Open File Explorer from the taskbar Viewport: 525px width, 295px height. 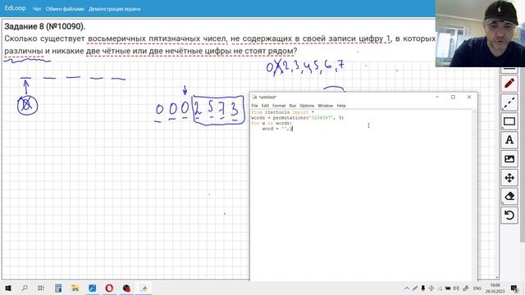coord(75,288)
